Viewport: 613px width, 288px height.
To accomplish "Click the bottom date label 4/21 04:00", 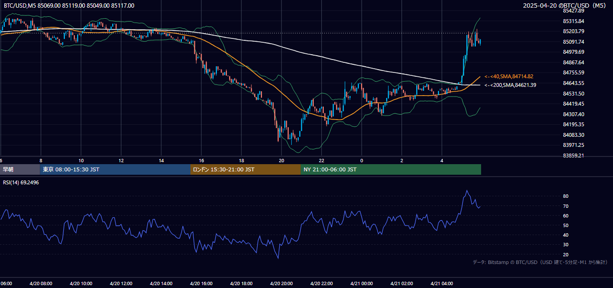I will 442,284.
